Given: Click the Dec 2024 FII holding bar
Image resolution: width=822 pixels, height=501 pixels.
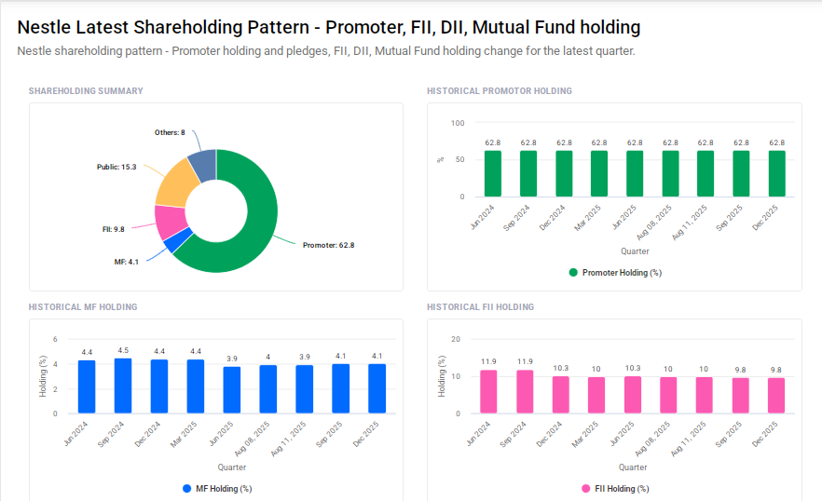Looking at the screenshot, I should (x=560, y=394).
